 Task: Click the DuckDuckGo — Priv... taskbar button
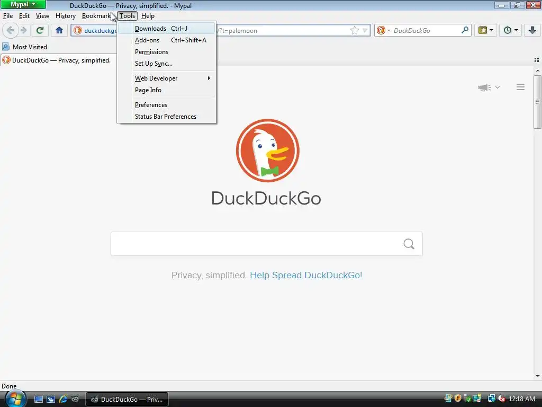[x=127, y=400]
